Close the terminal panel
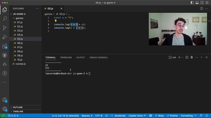The image size is (211, 118). (x=207, y=57)
